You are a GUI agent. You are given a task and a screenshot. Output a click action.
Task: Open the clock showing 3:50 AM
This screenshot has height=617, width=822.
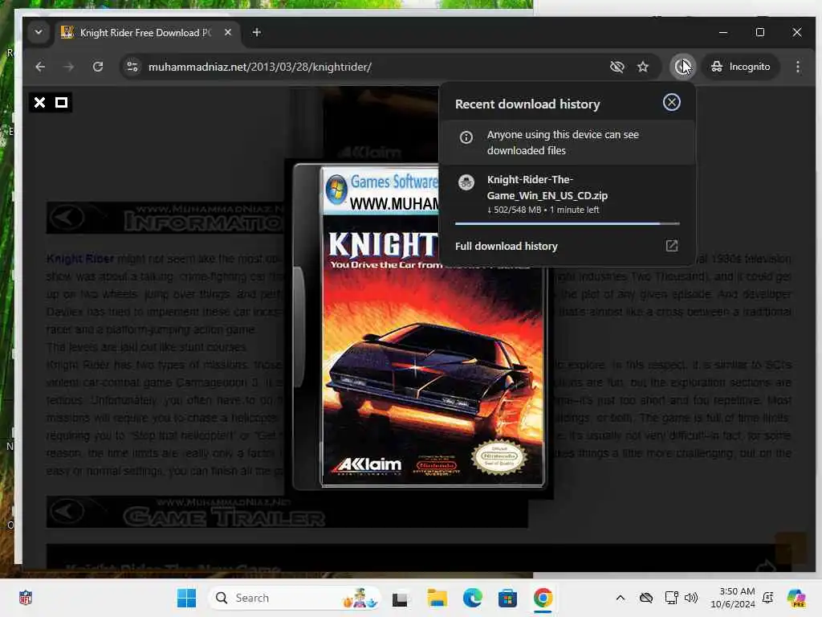(x=733, y=598)
